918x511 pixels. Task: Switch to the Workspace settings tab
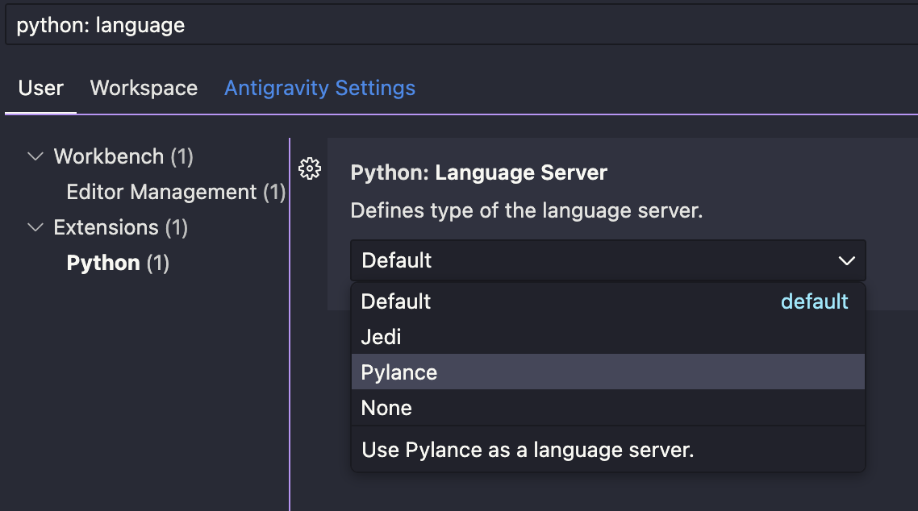[x=144, y=88]
